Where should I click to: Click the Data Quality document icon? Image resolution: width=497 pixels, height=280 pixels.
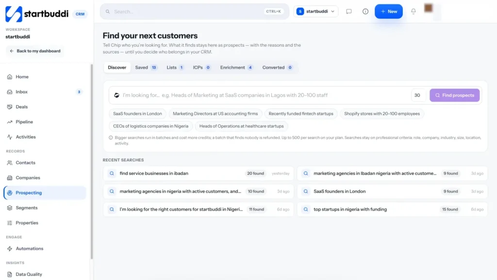pyautogui.click(x=10, y=274)
